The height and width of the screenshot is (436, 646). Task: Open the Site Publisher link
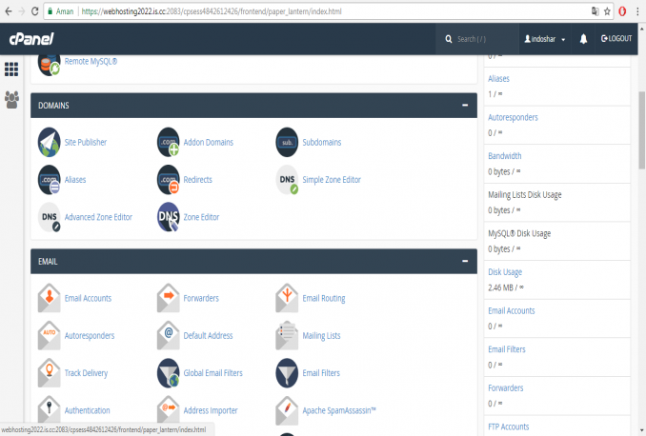coord(86,142)
